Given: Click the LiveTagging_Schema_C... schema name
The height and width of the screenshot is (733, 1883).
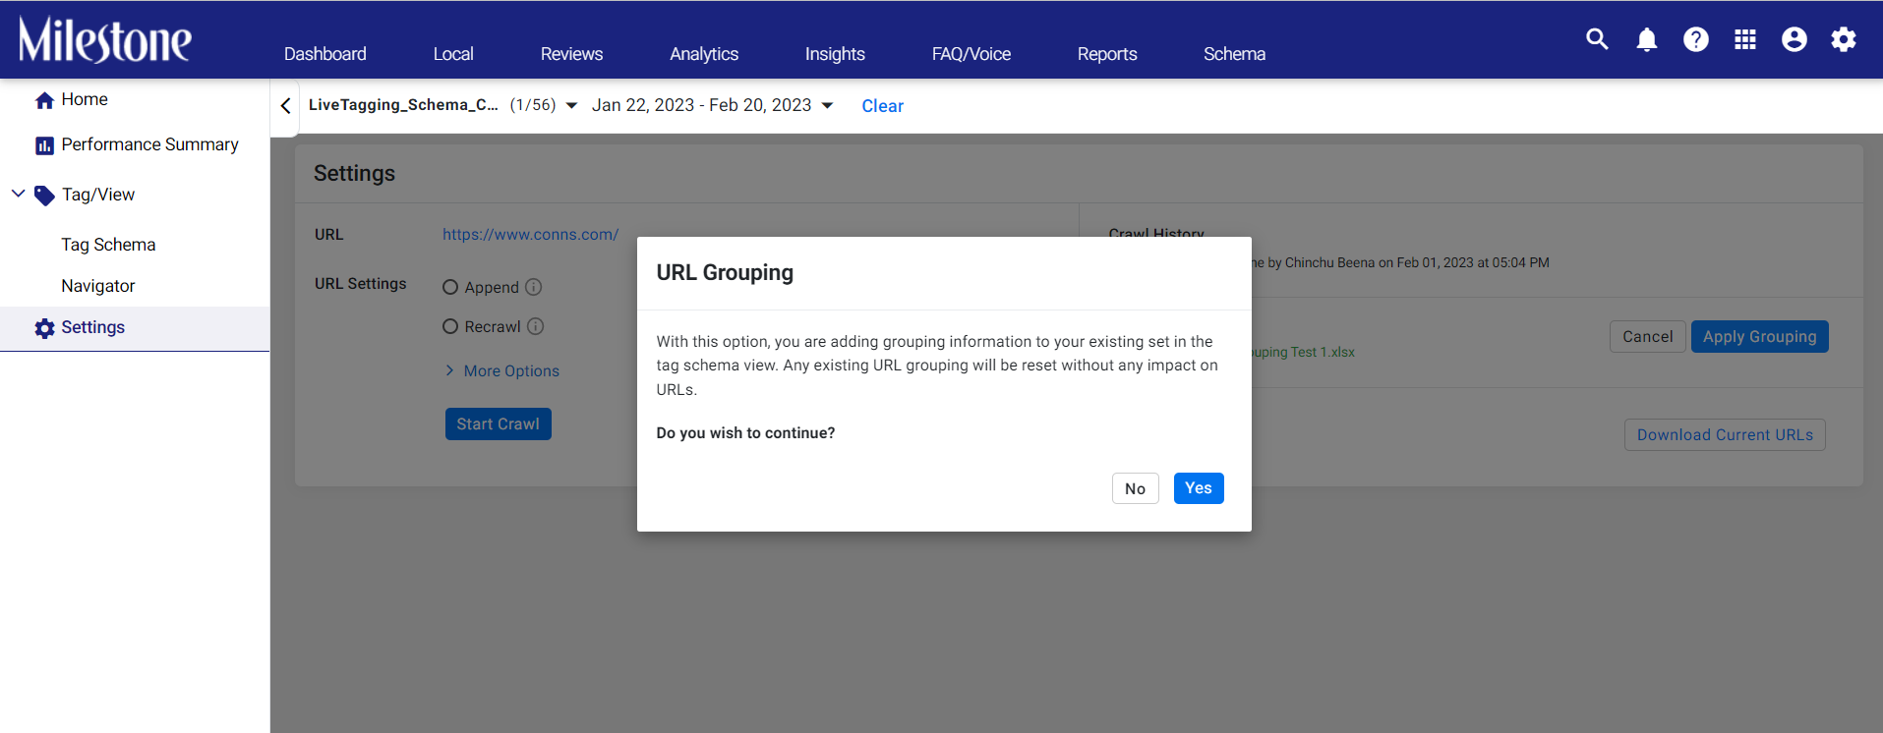Looking at the screenshot, I should (x=403, y=105).
